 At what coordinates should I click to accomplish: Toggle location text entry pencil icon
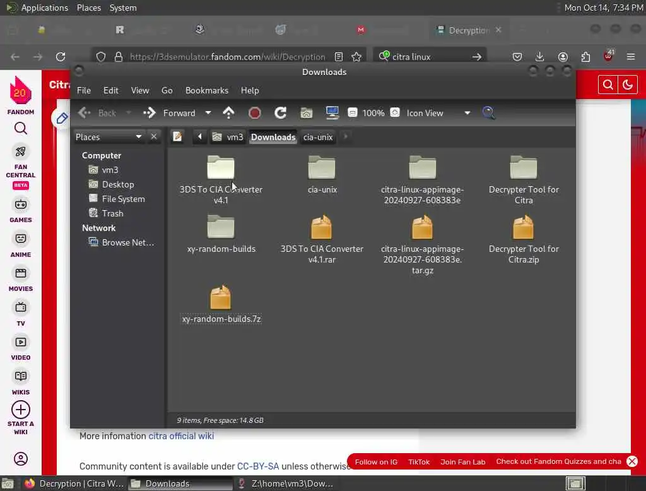[x=177, y=137]
